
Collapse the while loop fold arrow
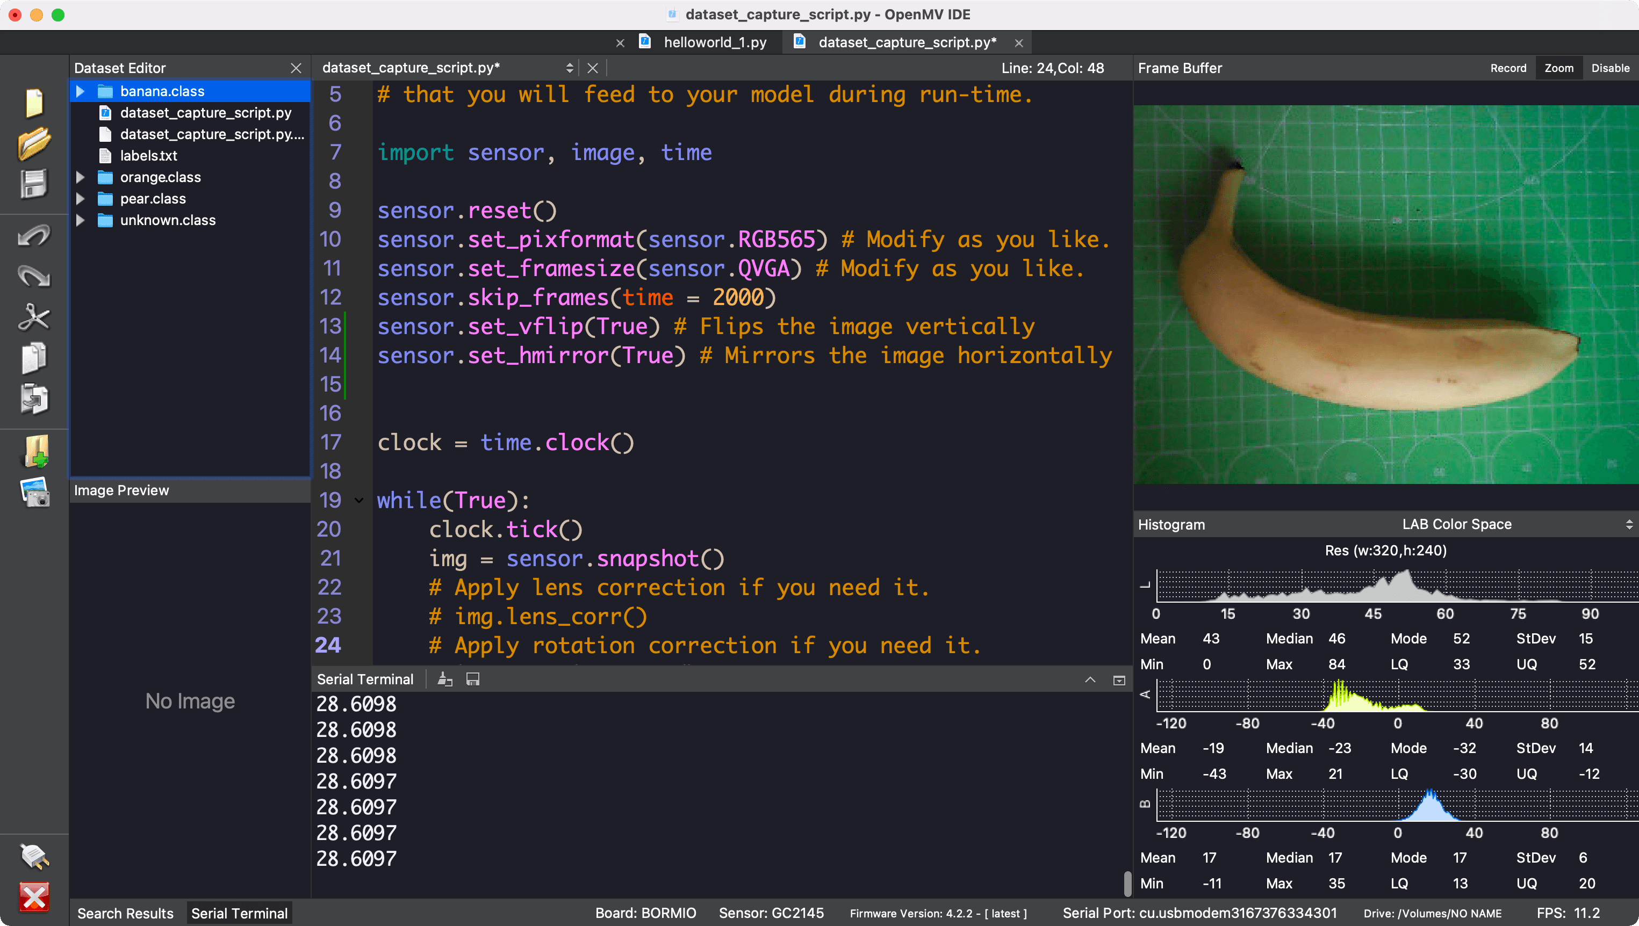pos(359,501)
